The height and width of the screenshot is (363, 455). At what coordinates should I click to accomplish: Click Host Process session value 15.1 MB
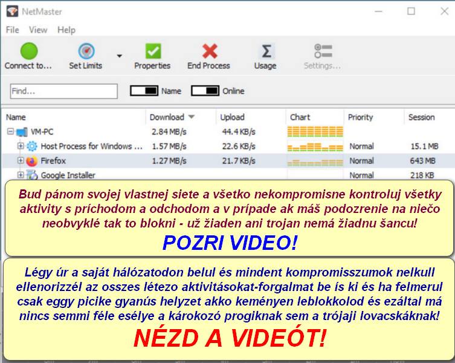coord(425,146)
